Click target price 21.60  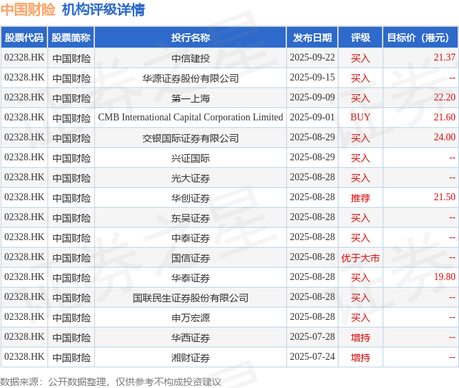[445, 117]
